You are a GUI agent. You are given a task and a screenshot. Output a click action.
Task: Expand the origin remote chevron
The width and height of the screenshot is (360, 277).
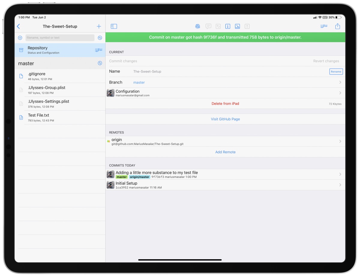[340, 141]
